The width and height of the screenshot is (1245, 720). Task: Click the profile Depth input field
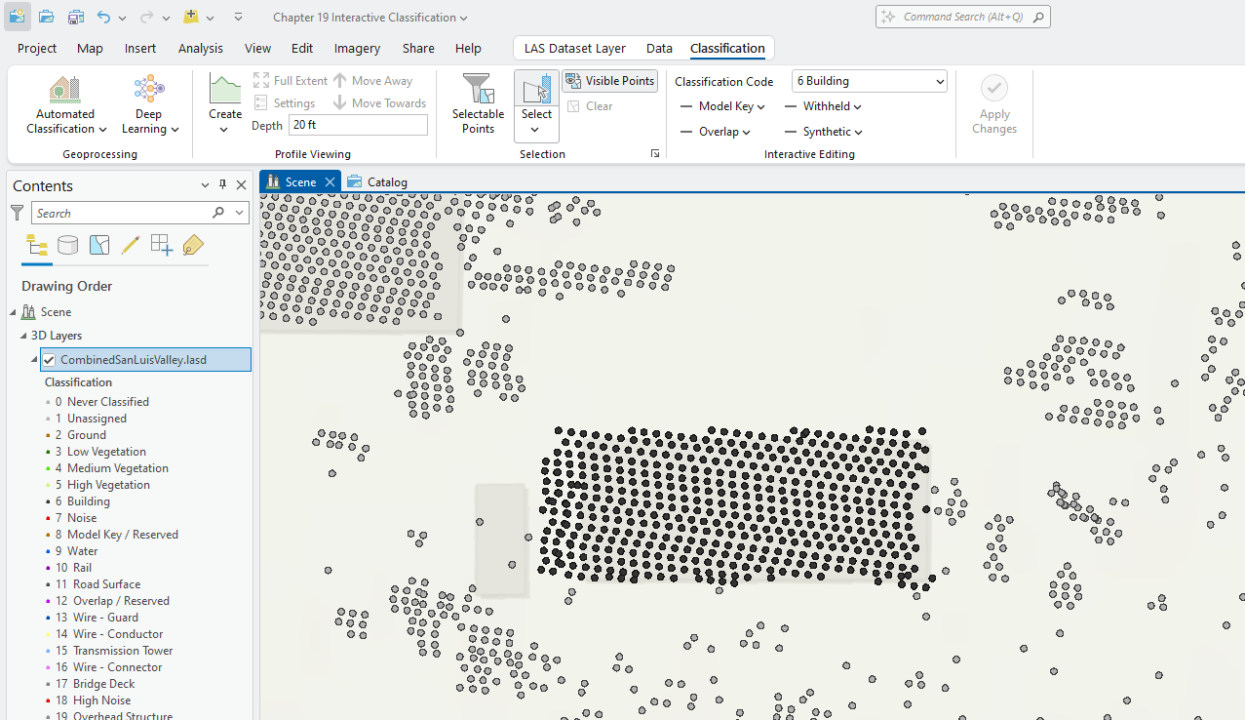(358, 125)
